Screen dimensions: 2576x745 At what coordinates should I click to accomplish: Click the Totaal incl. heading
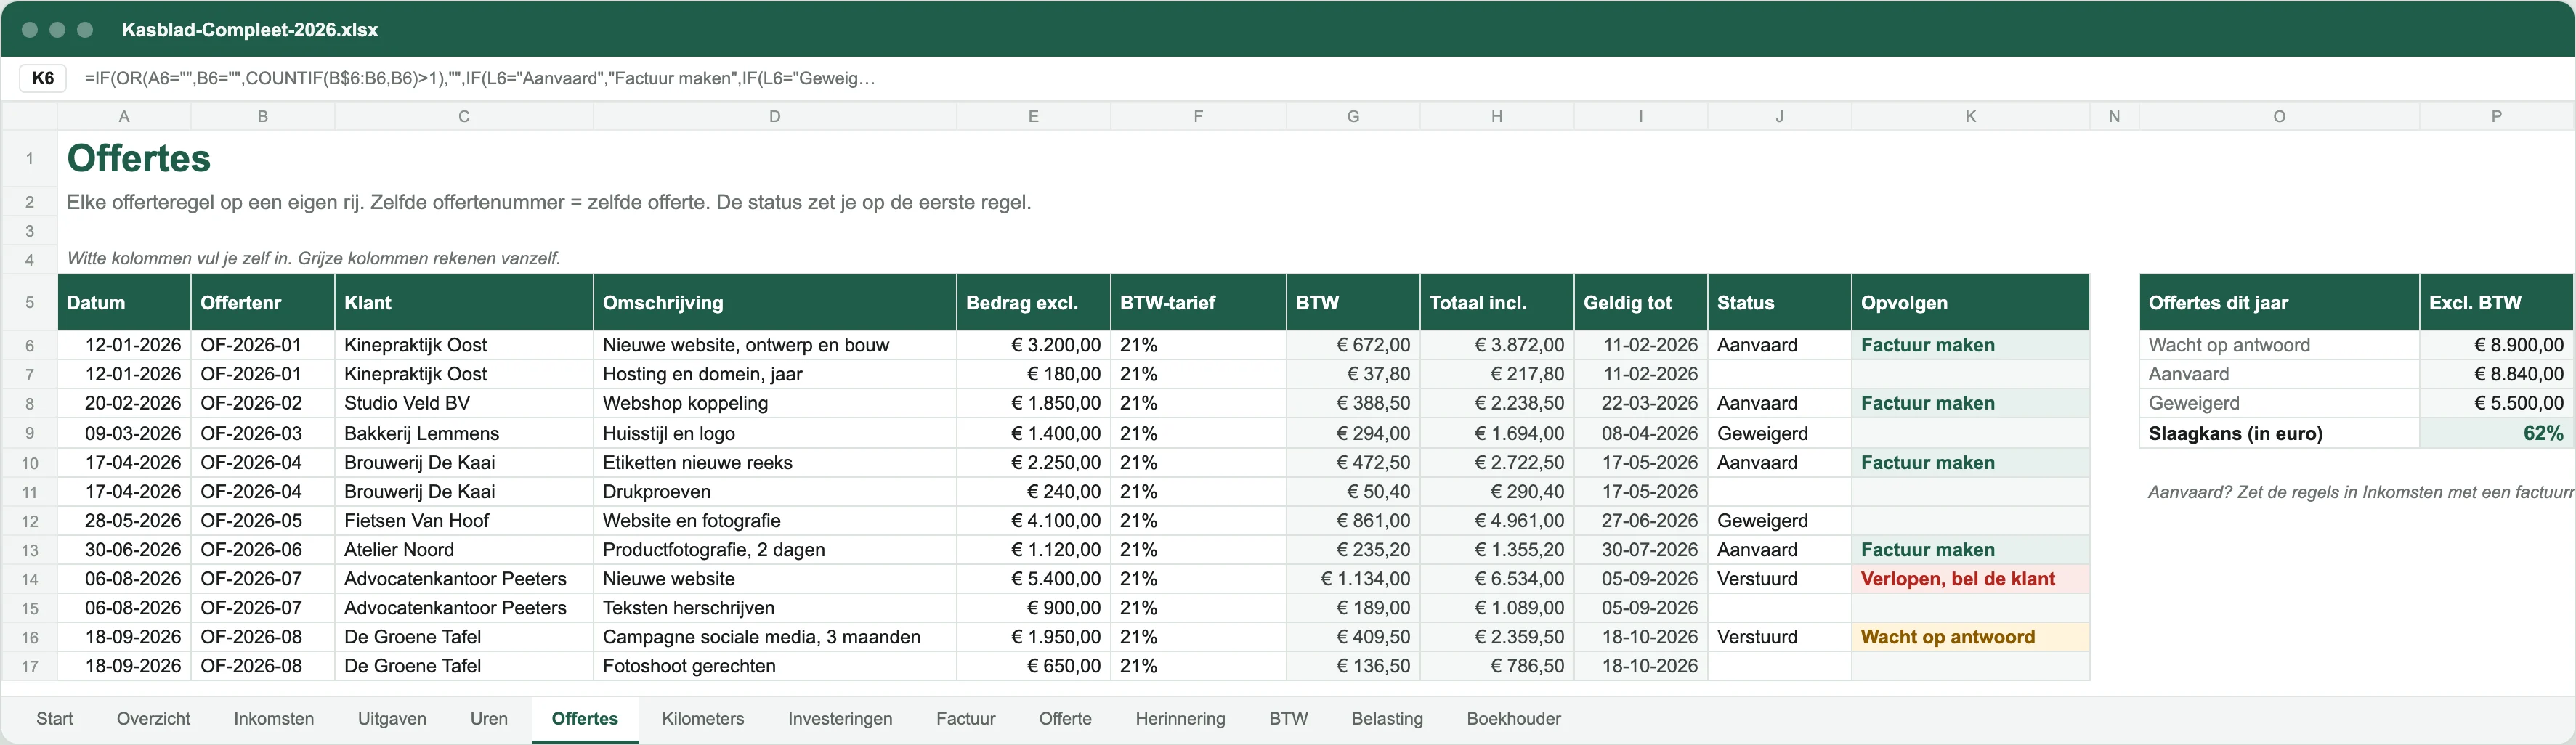coord(1497,303)
